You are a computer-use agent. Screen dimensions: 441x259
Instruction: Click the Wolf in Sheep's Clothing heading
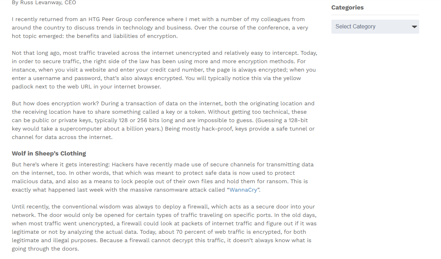pos(49,153)
